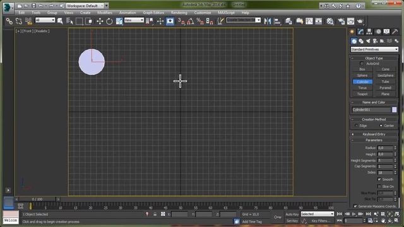Screen dimensions: 404x227
Task: Collapse the Parameters rollout
Action: coord(374,140)
